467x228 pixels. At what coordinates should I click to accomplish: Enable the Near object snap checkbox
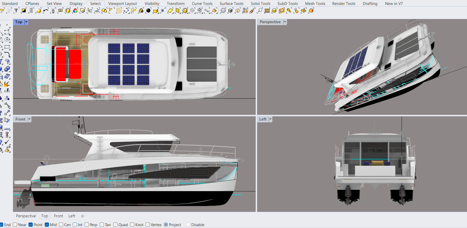coord(15,225)
